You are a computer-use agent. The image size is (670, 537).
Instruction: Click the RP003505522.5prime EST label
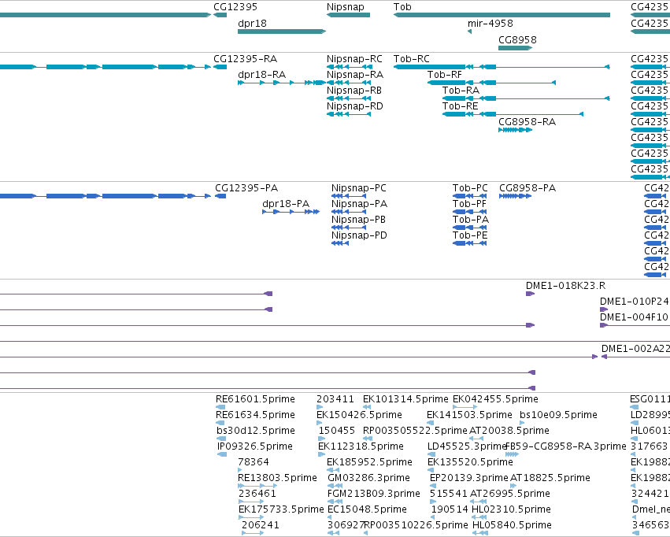pos(415,431)
